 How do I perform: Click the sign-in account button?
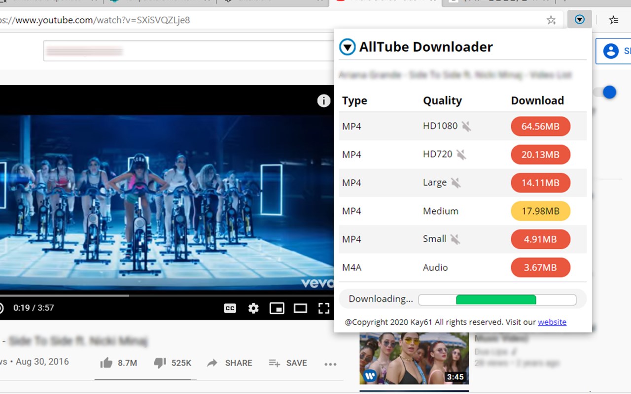[614, 51]
